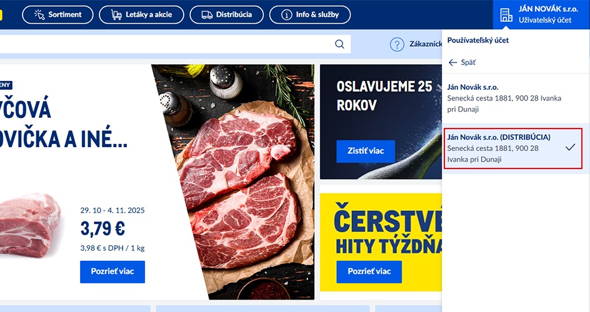Viewport: 590px width, 312px height.
Task: Click the help question mark icon
Action: coord(397,44)
